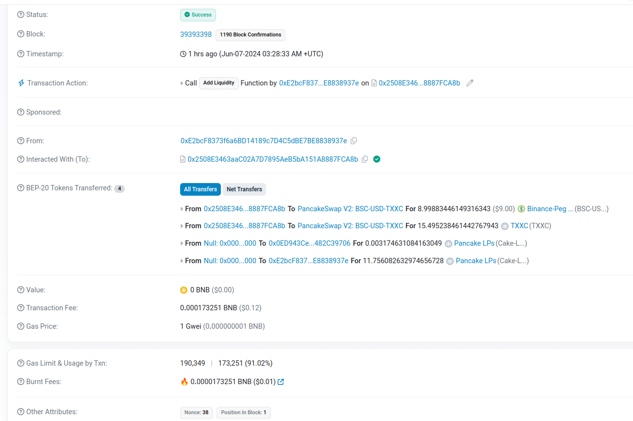Open the full From address link
This screenshot has width=633, height=421.
264,141
